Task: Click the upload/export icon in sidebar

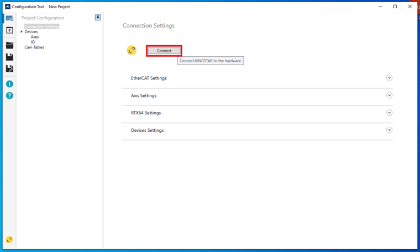Action: coord(9,30)
